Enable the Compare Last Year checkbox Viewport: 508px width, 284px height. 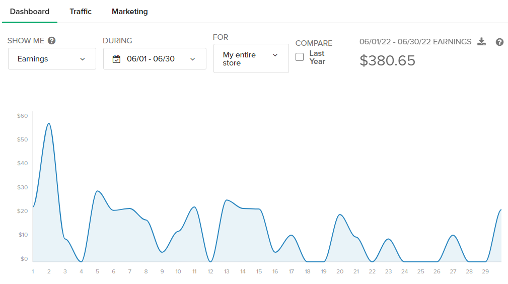coord(300,57)
